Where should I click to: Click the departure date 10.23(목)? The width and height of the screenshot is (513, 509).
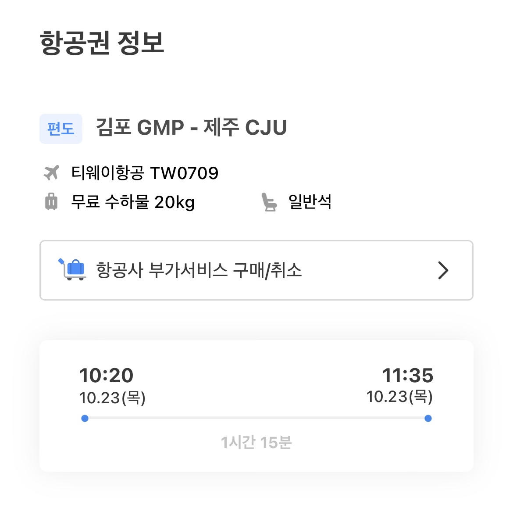coord(112,398)
